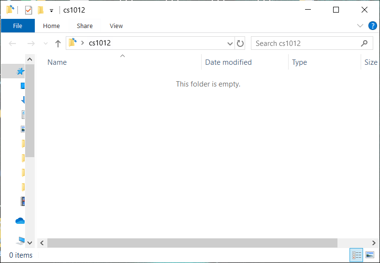The height and width of the screenshot is (263, 380).
Task: Open the Customize Quick Access Toolbar dropdown
Action: pyautogui.click(x=51, y=11)
